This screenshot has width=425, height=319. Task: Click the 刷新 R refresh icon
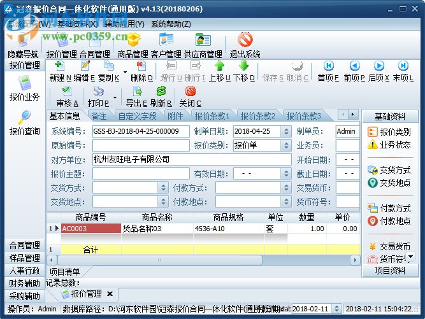161,92
